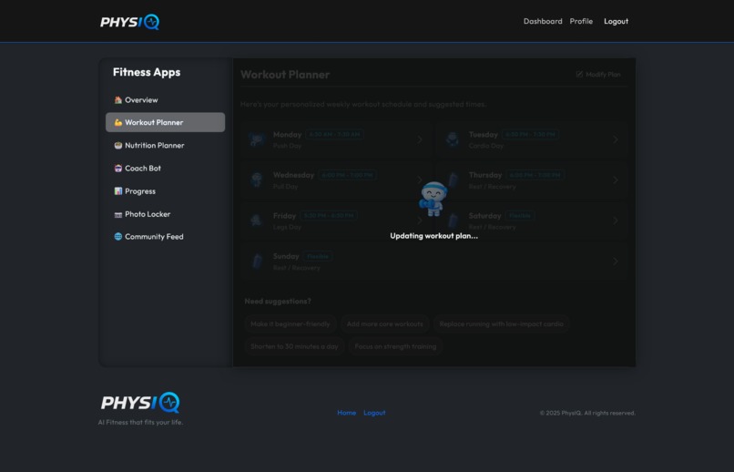This screenshot has height=472, width=734.
Task: Click the footer Logout link
Action: [x=374, y=413]
